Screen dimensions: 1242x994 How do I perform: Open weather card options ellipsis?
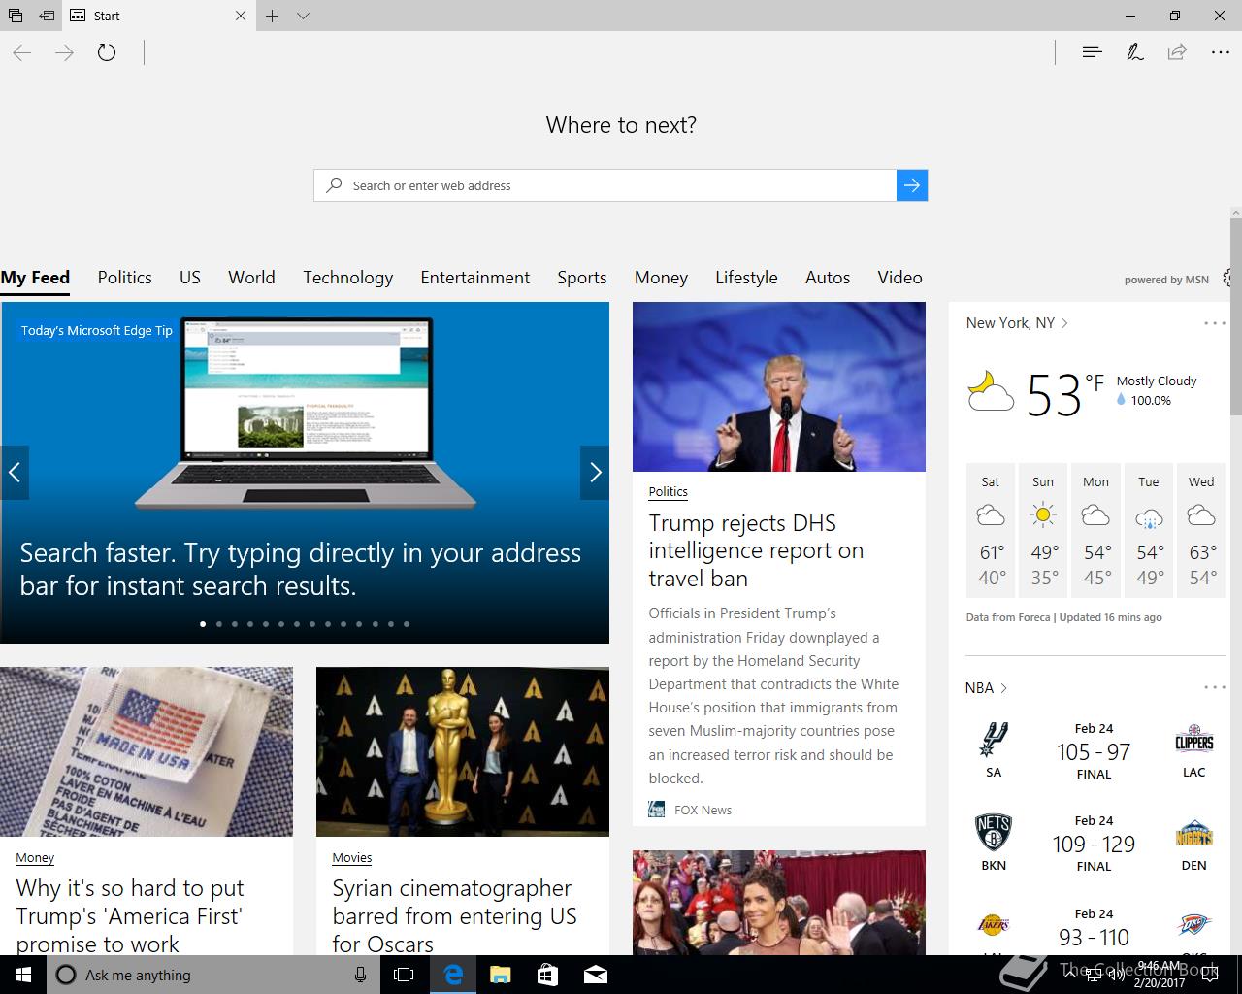click(x=1215, y=323)
